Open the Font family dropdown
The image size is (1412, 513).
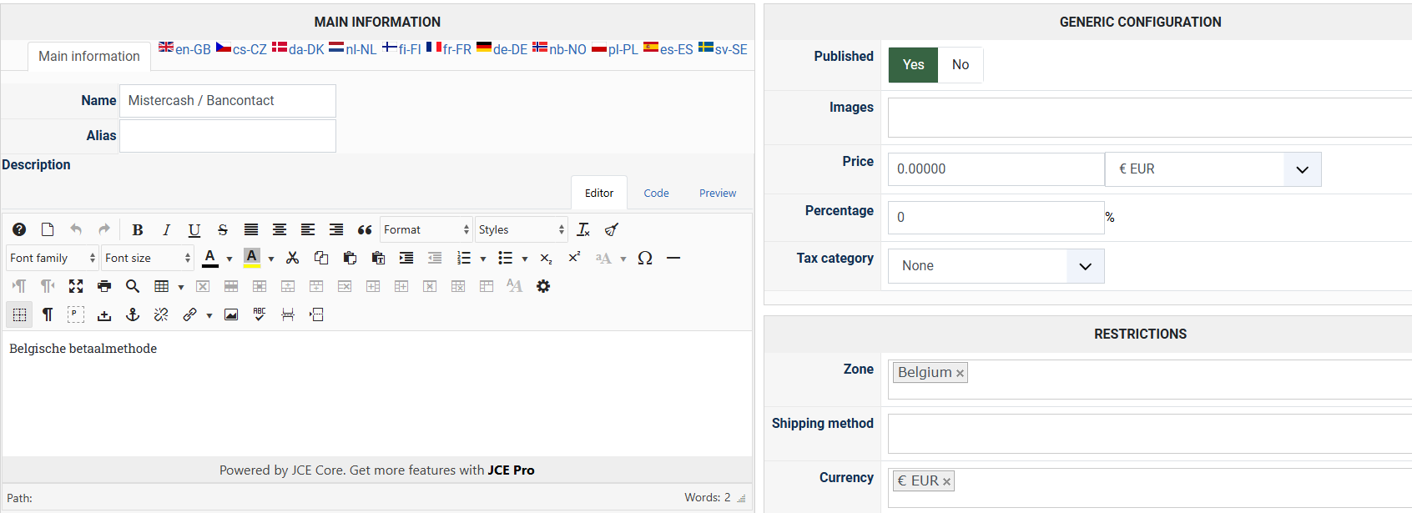(53, 258)
